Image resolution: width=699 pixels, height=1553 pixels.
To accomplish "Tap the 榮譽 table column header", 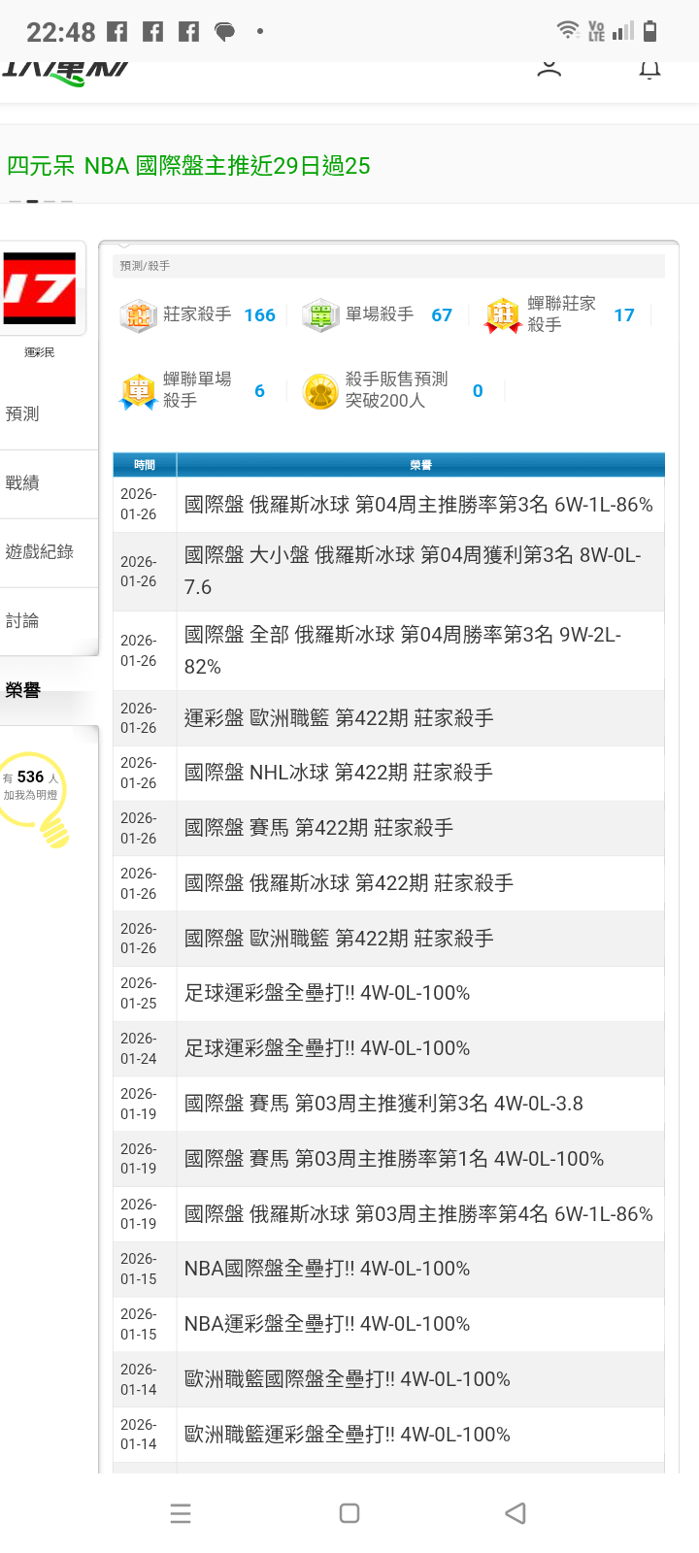I will [x=420, y=465].
